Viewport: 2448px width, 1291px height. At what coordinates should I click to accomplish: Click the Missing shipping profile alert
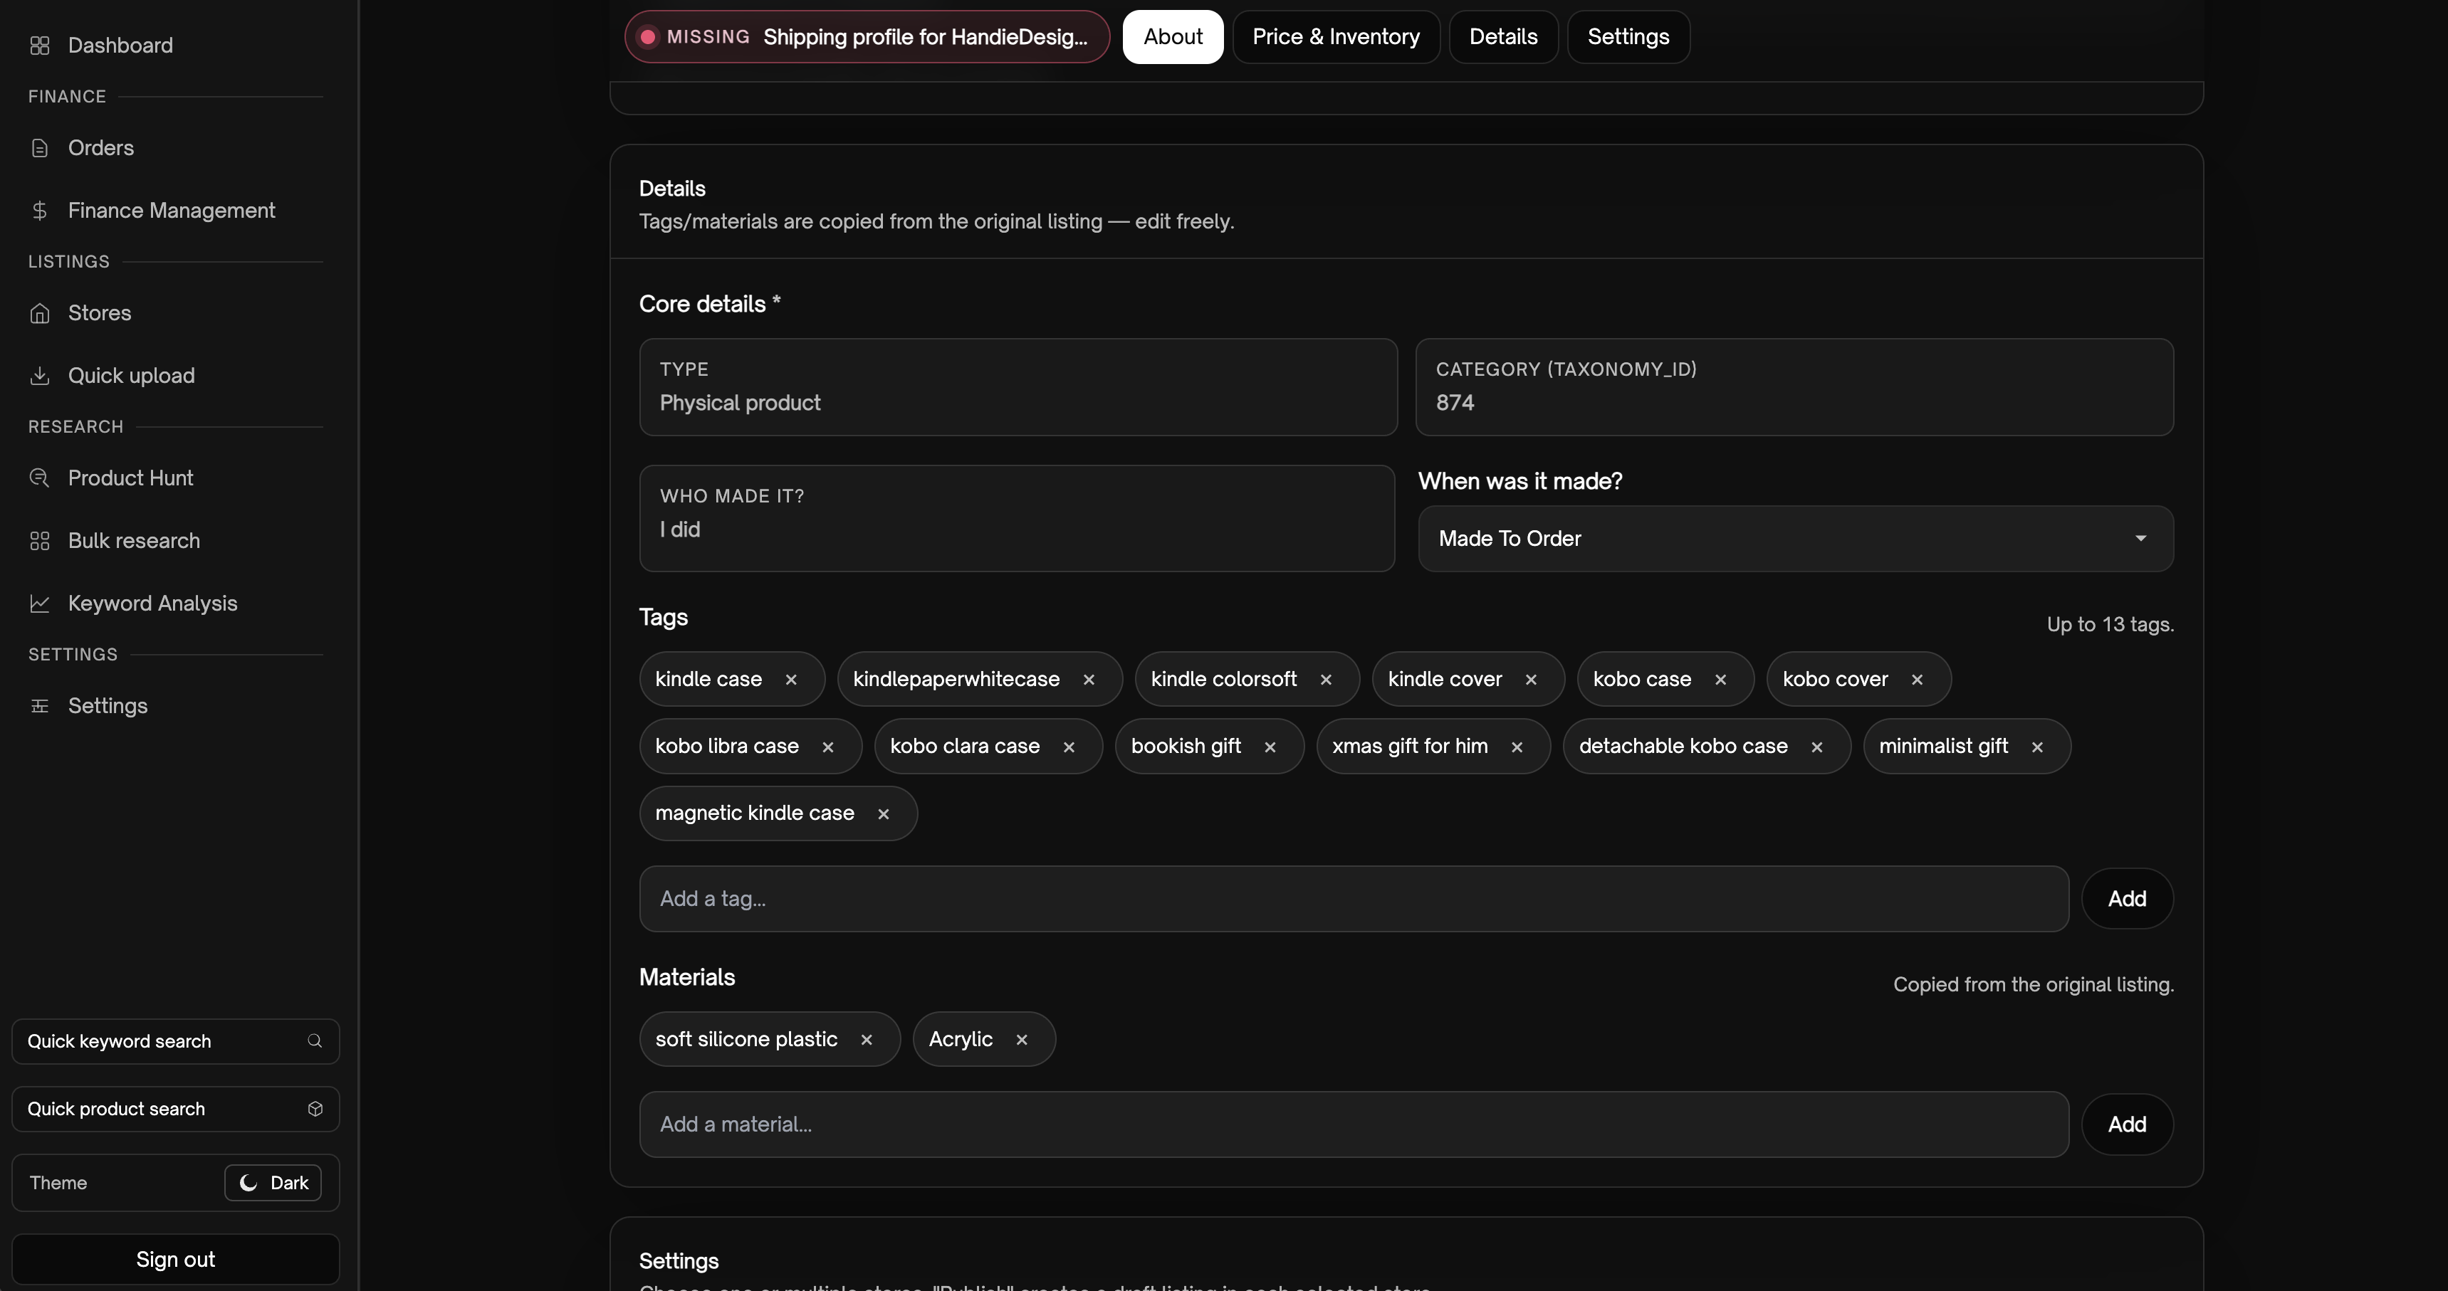coord(866,37)
